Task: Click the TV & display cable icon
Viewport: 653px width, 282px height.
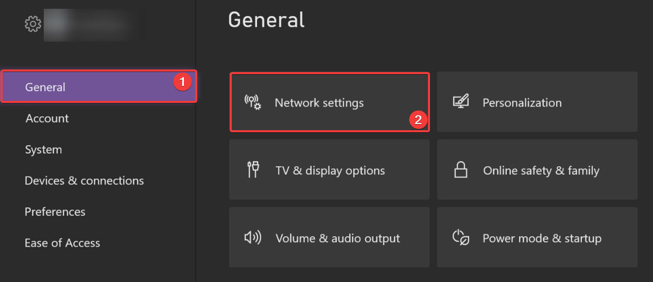Action: 253,170
